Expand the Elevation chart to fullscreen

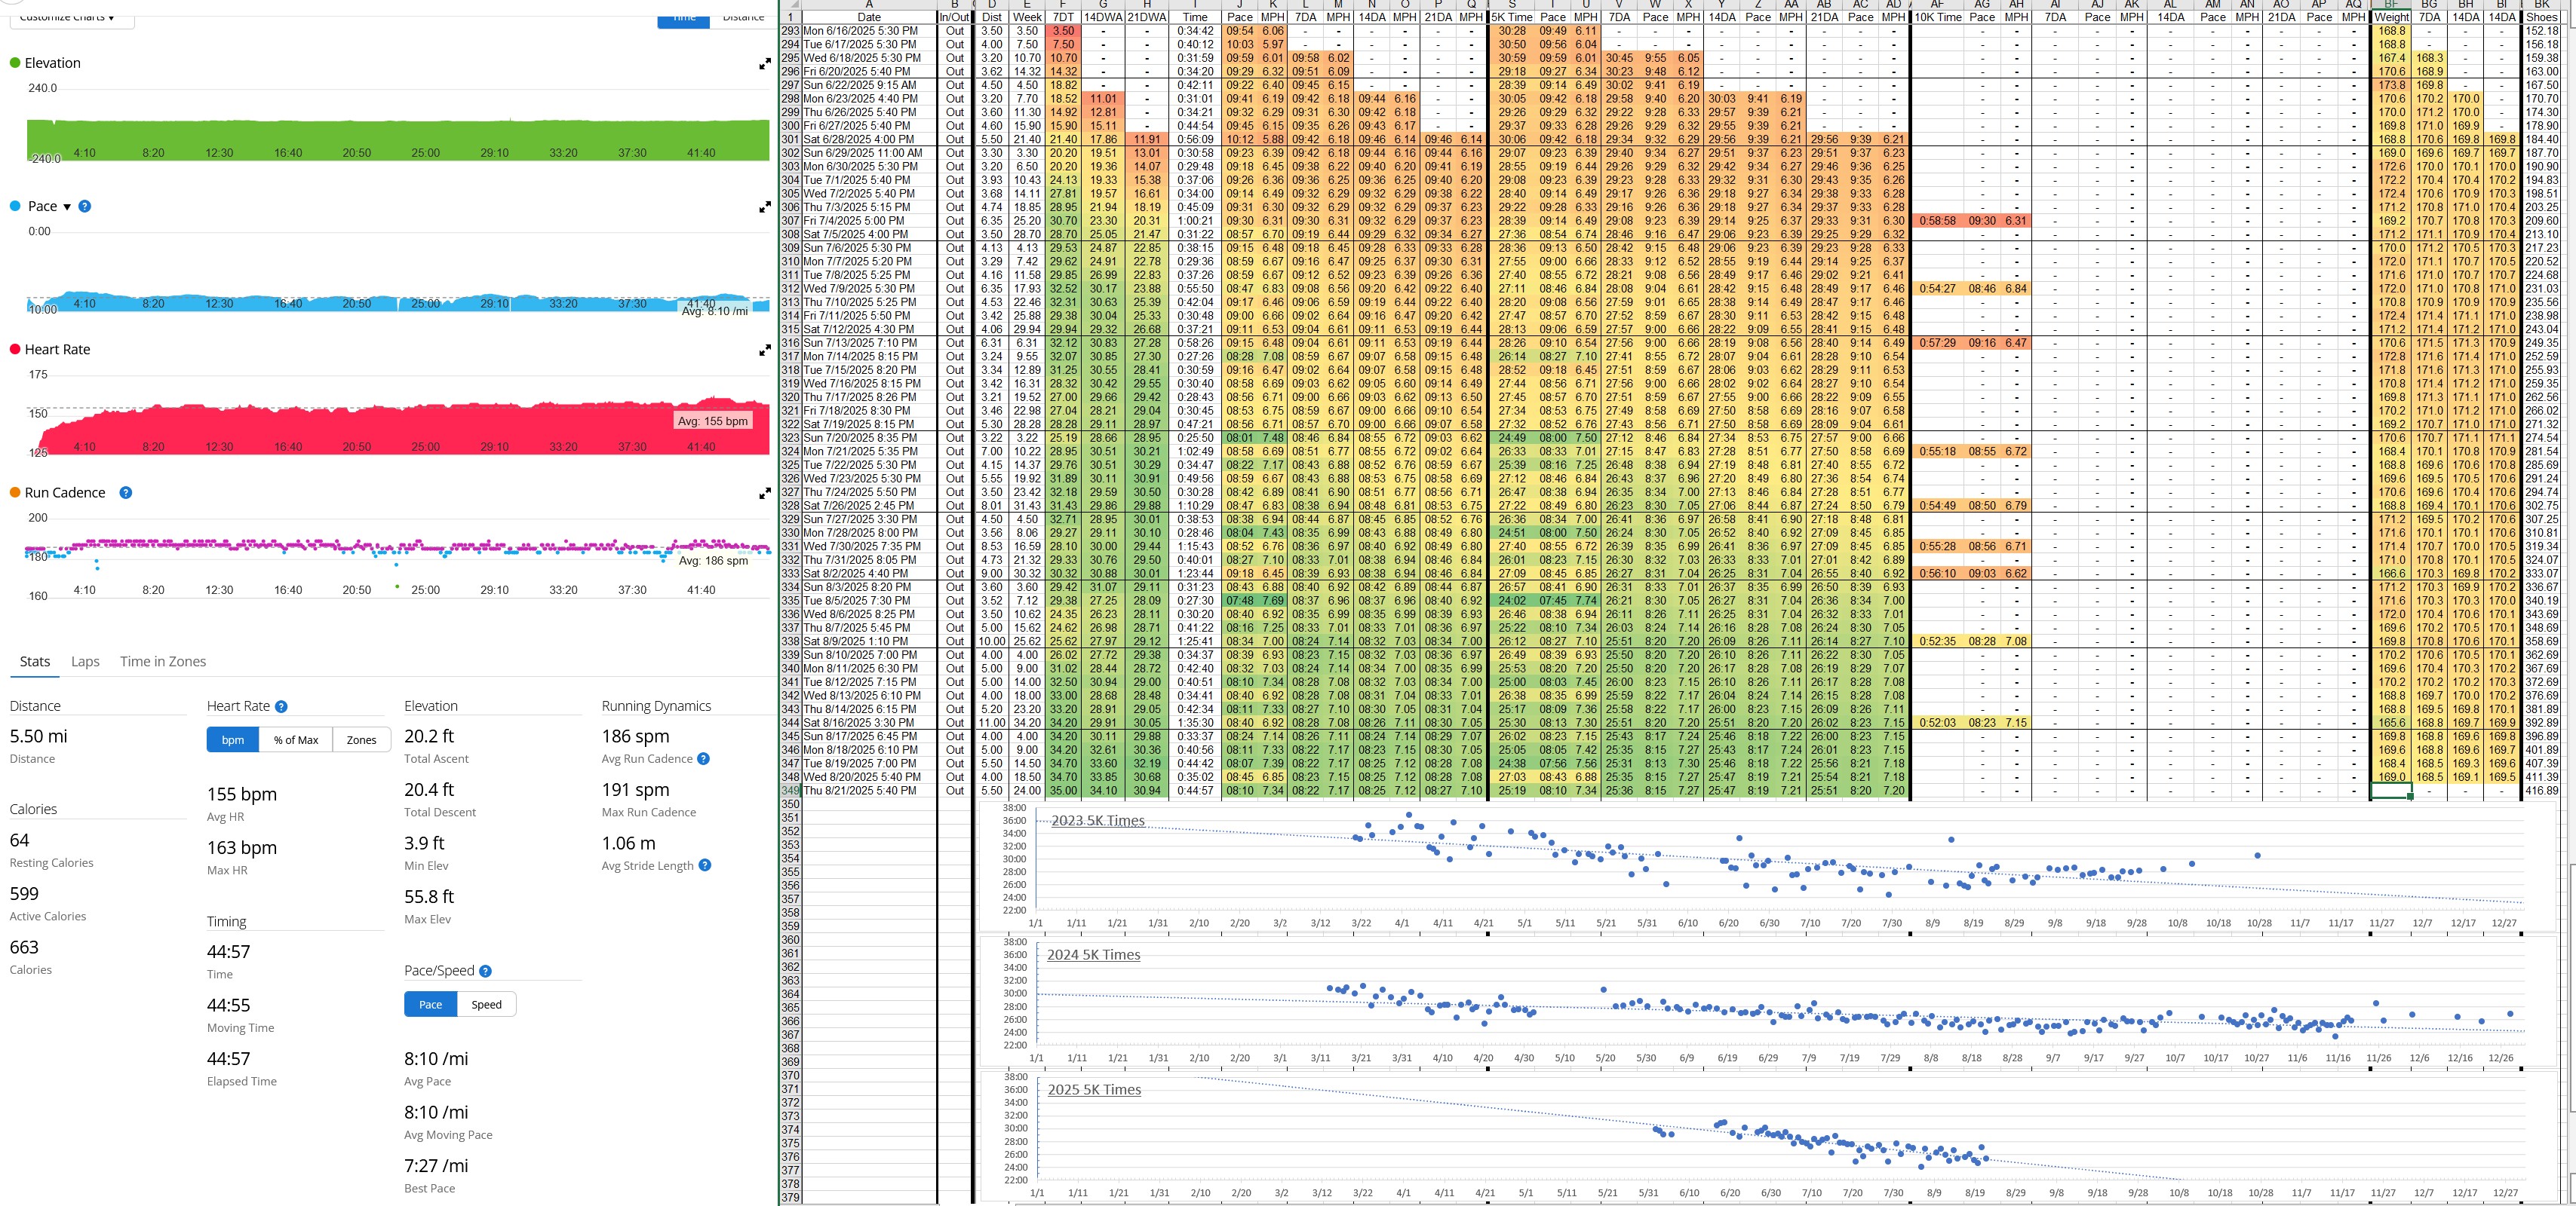pos(764,64)
